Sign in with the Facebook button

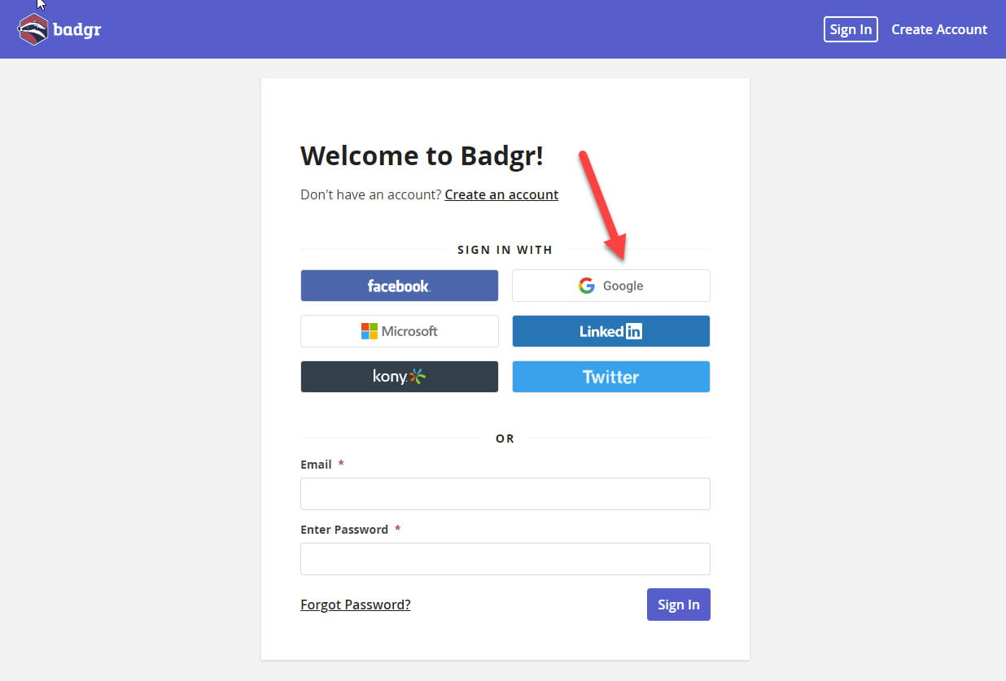coord(400,286)
